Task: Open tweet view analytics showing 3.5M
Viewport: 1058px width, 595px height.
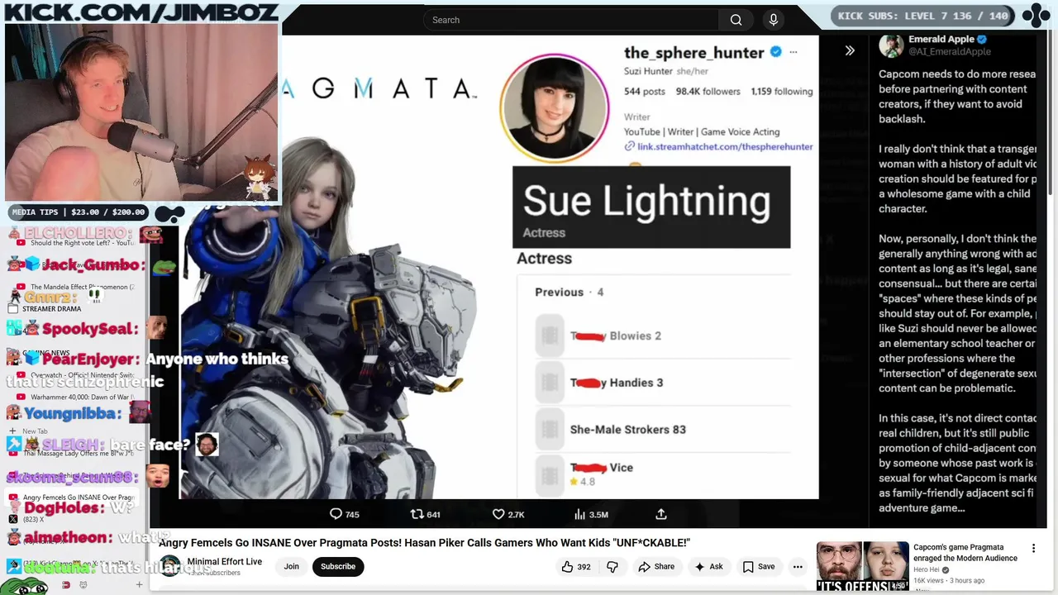Action: coord(579,514)
